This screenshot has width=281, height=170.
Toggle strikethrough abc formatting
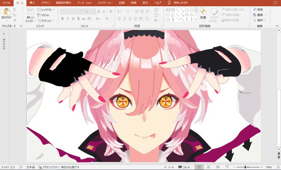[84, 19]
